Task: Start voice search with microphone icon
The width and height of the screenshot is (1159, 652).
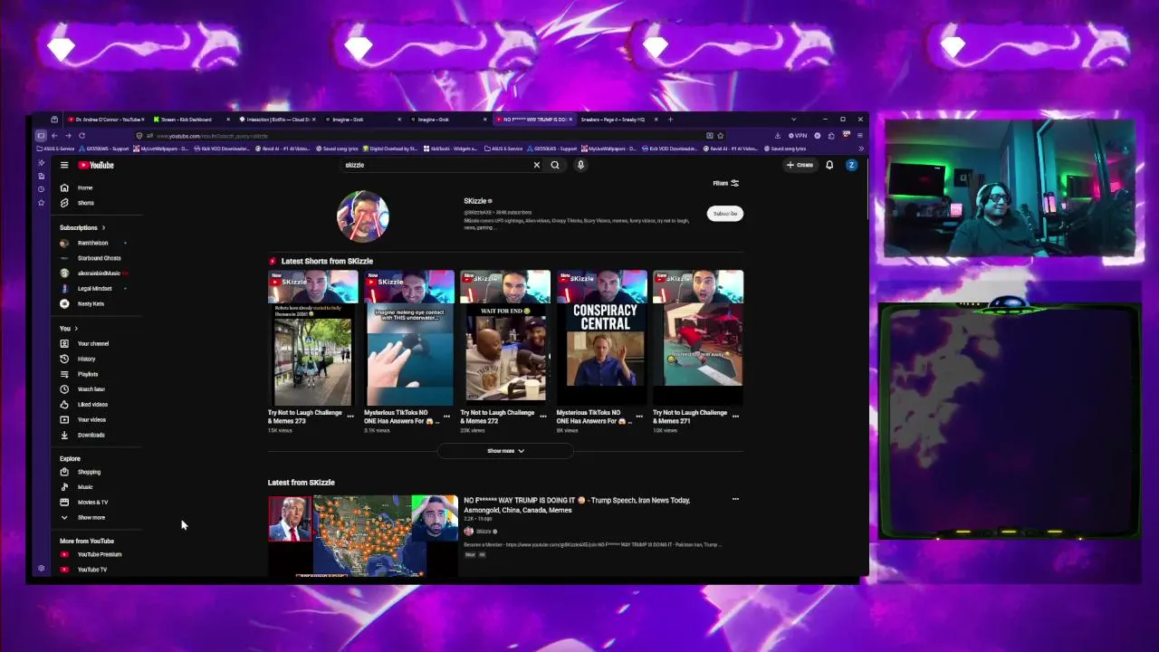Action: click(x=580, y=165)
